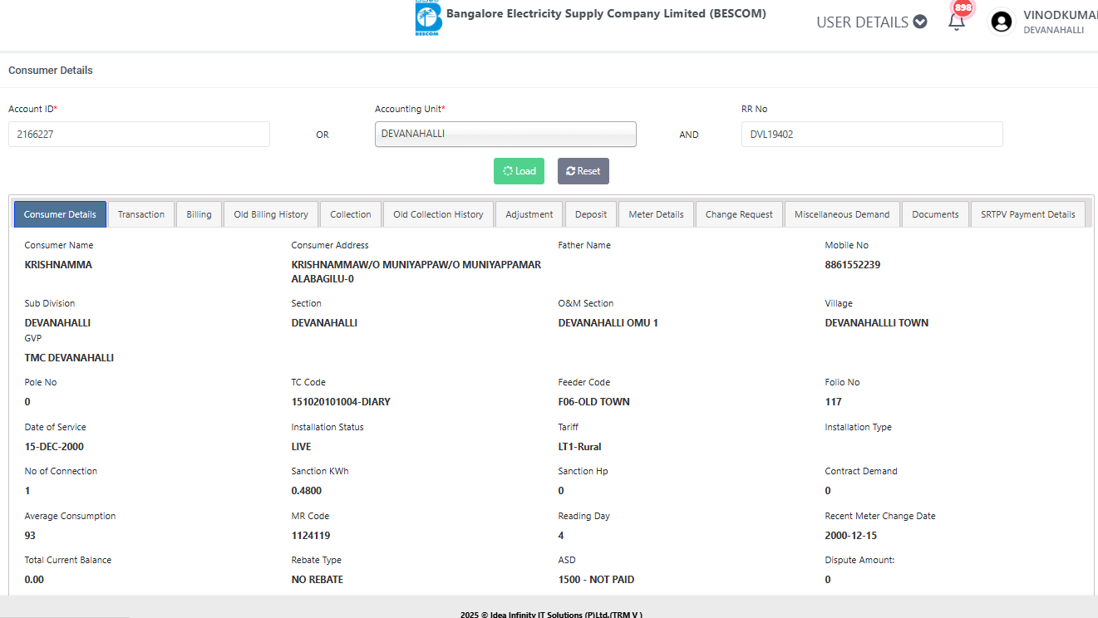Click the user profile avatar icon

coord(1002,22)
